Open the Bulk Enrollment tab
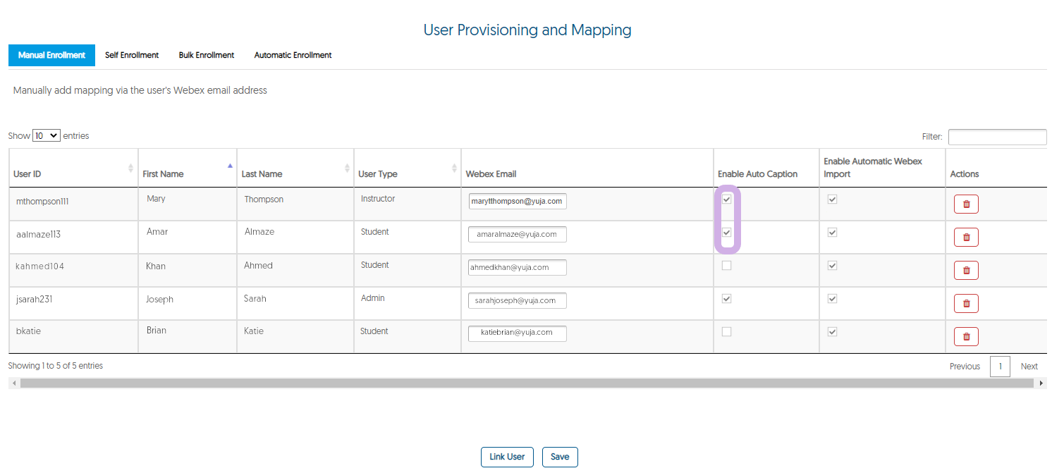Image resolution: width=1052 pixels, height=473 pixels. [x=206, y=55]
